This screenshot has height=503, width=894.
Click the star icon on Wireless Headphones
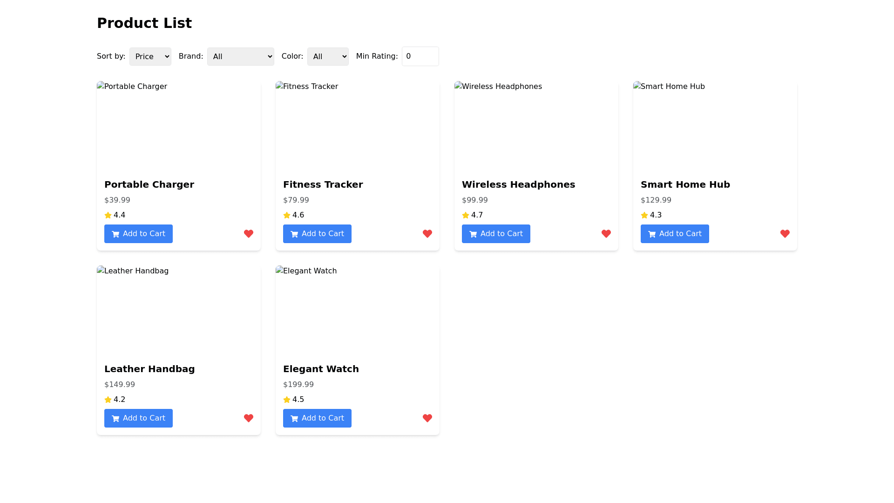pos(466,215)
